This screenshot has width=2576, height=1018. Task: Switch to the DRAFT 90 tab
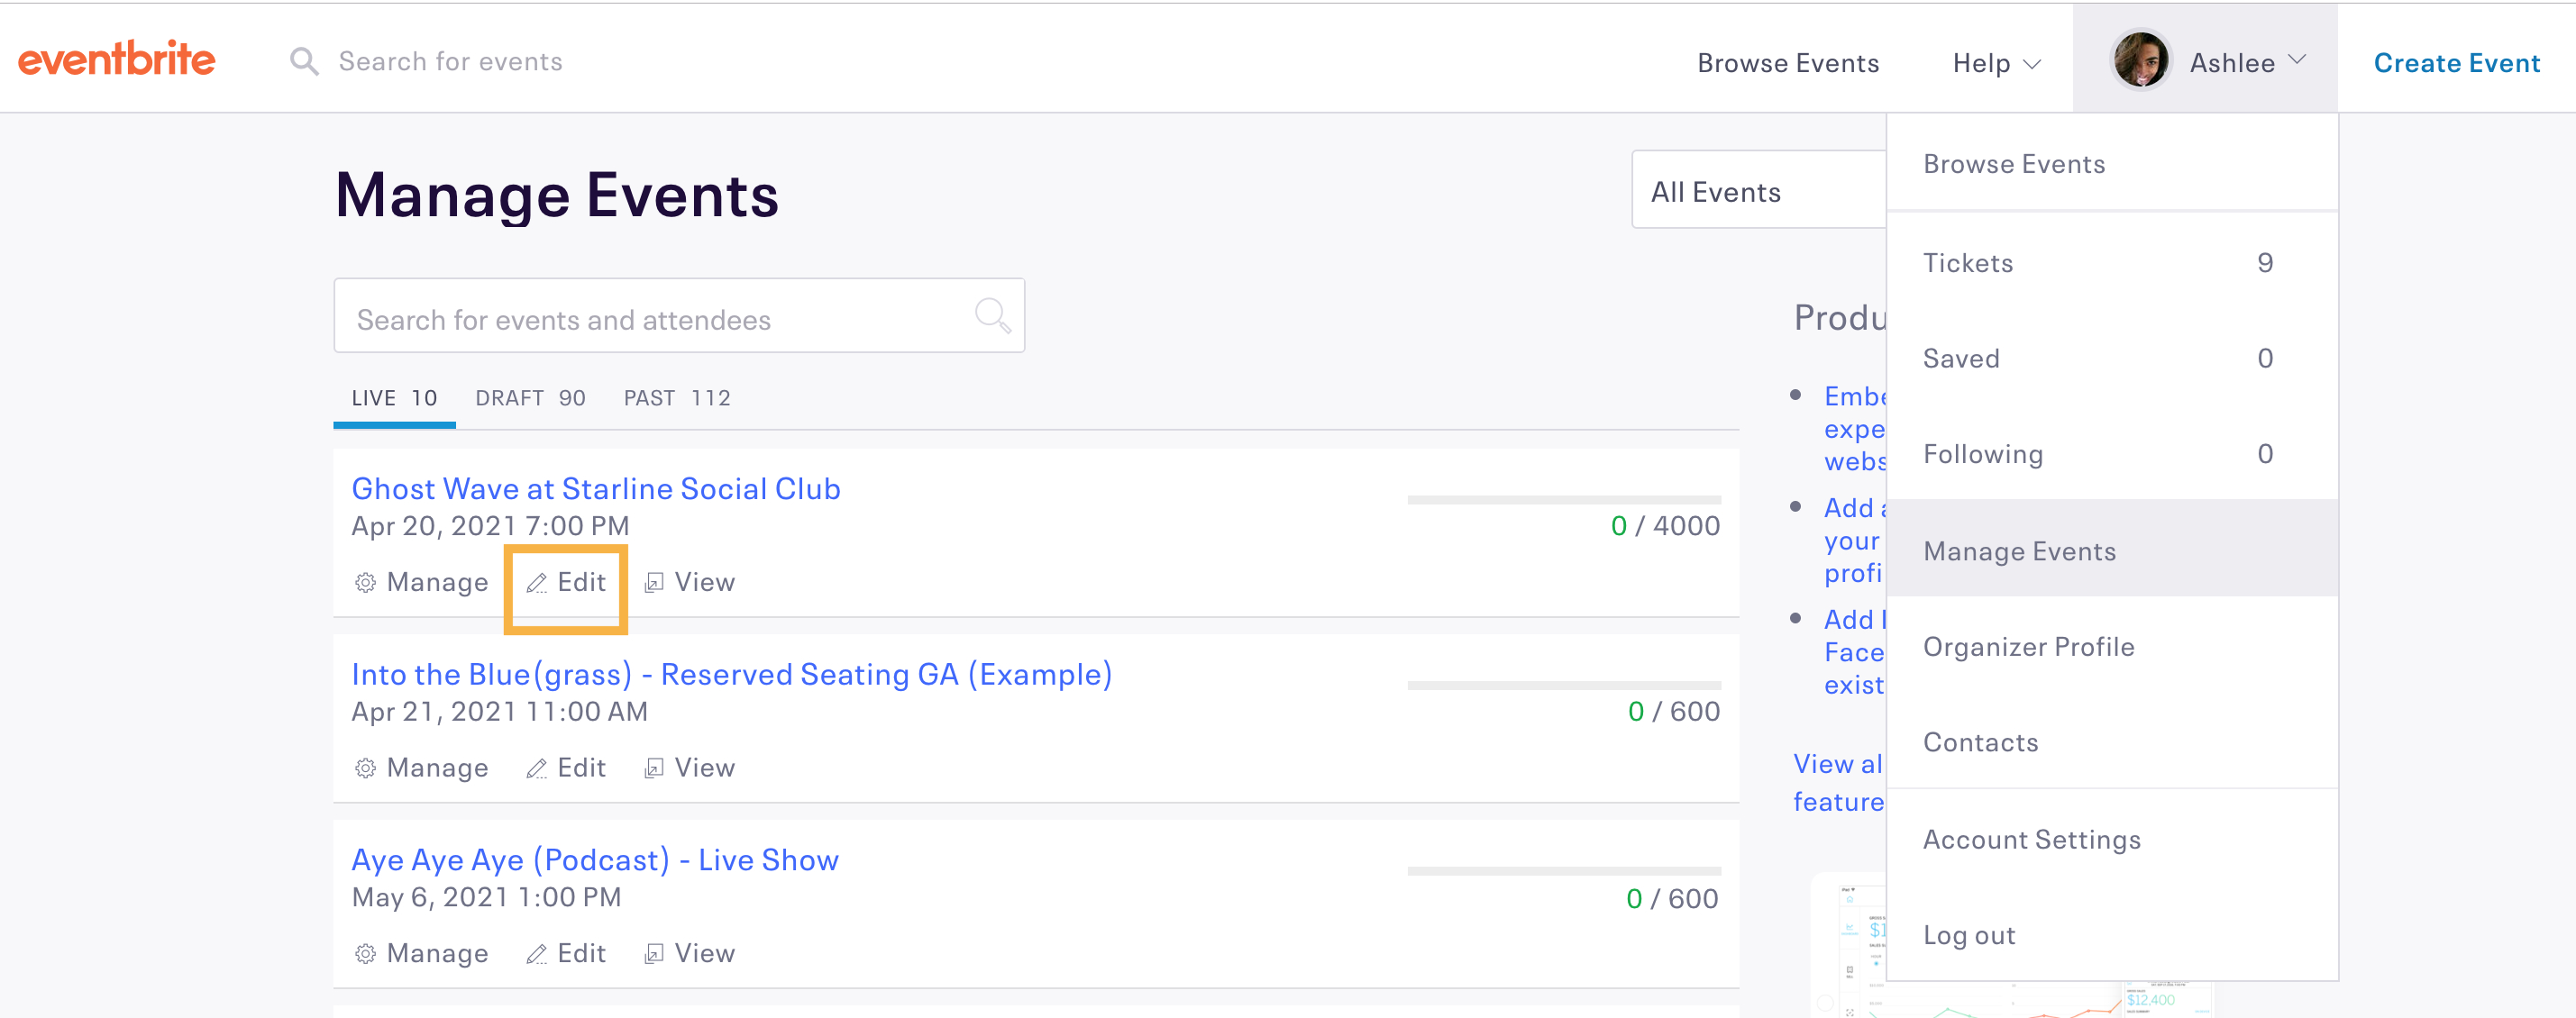pyautogui.click(x=530, y=398)
